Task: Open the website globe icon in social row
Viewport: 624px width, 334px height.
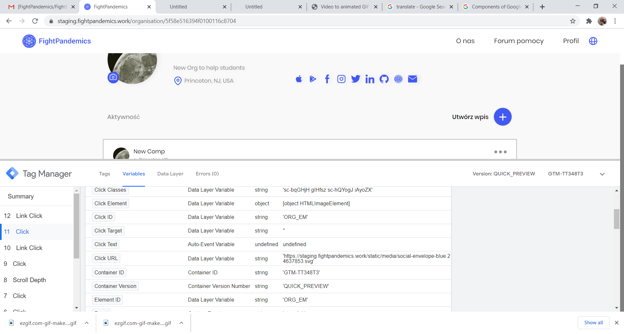Action: click(398, 79)
